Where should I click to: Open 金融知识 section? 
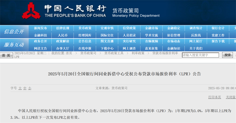pyautogui.click(x=174, y=48)
